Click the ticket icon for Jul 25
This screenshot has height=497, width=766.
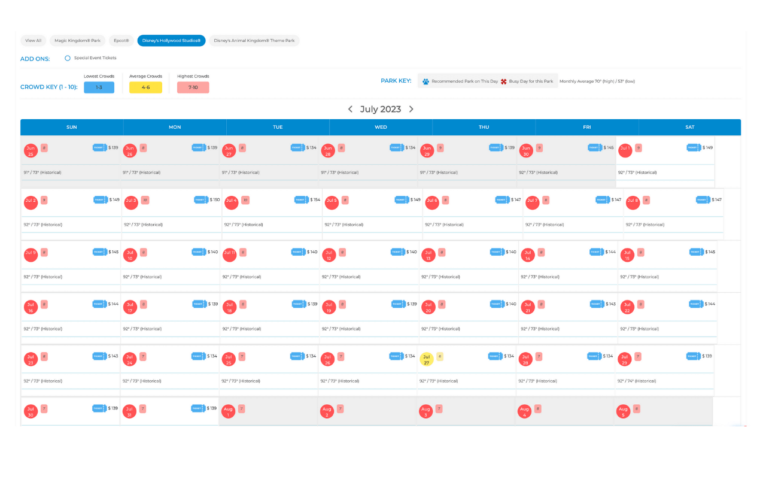point(298,356)
